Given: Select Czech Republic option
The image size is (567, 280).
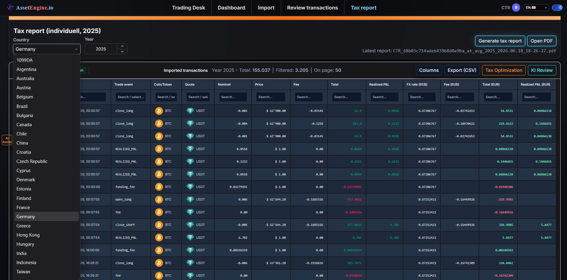Looking at the screenshot, I should point(47,161).
